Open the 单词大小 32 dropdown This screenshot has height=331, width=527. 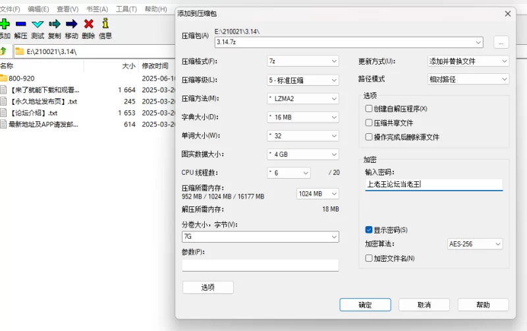pos(303,136)
